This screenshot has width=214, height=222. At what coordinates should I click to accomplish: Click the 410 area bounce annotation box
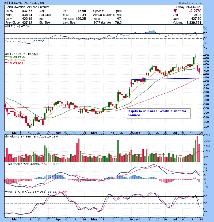[x=159, y=113]
